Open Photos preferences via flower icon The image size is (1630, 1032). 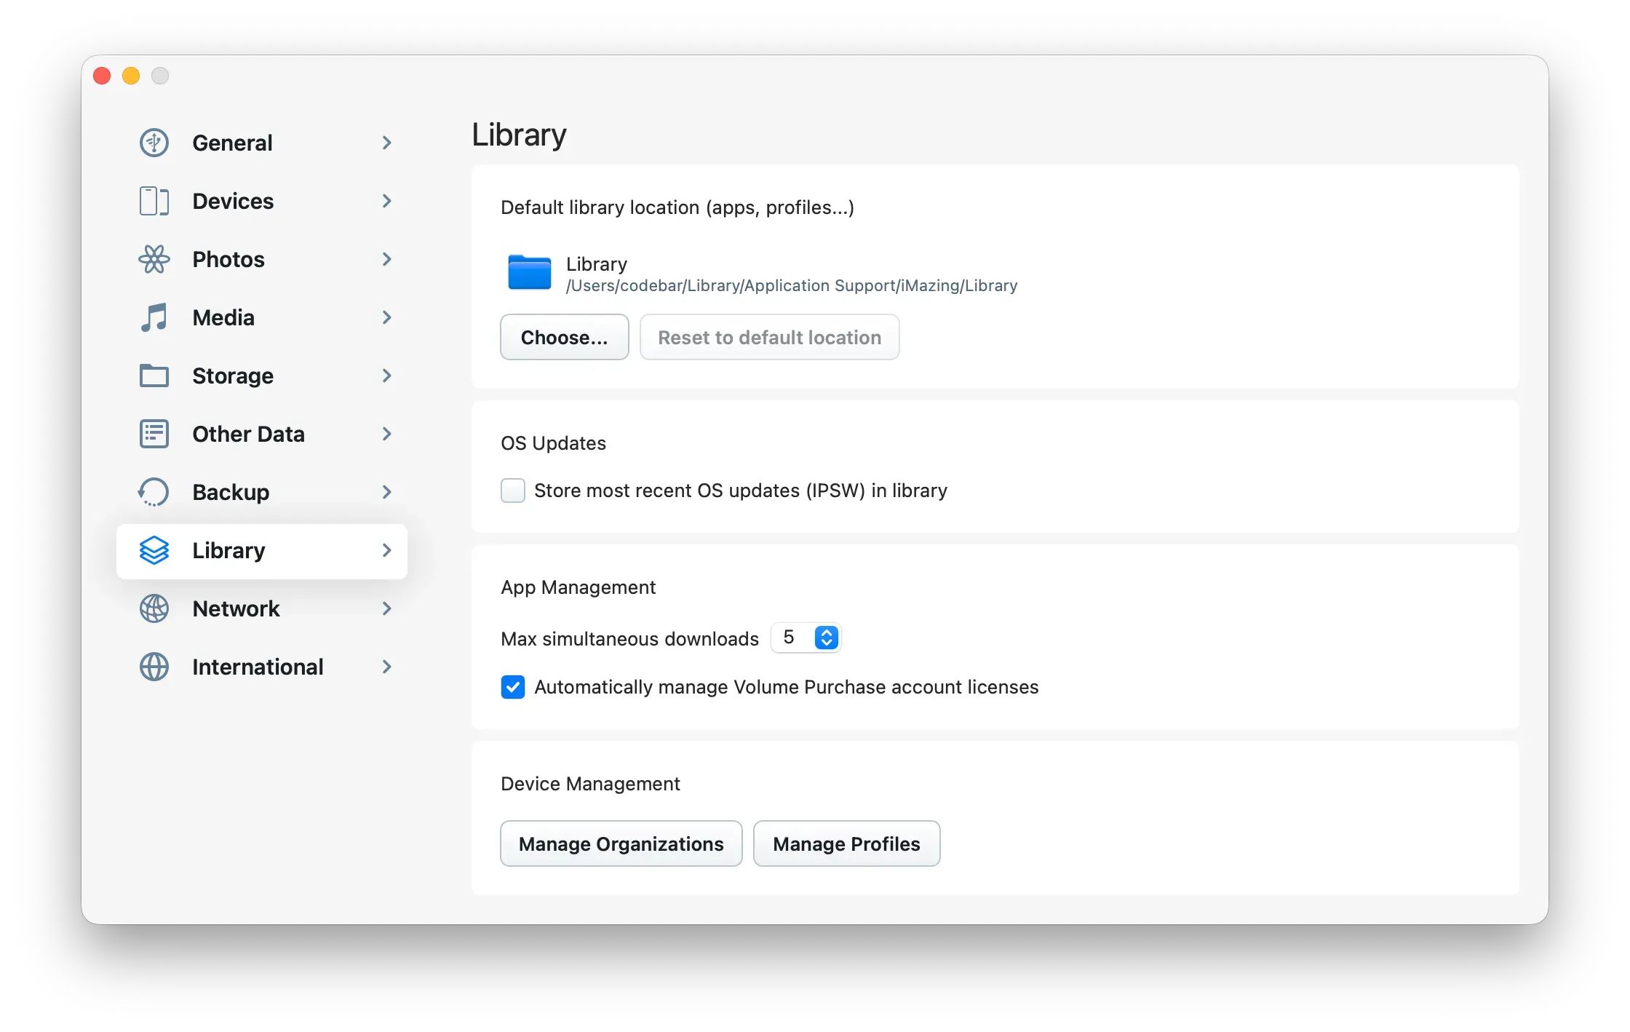[x=154, y=259]
